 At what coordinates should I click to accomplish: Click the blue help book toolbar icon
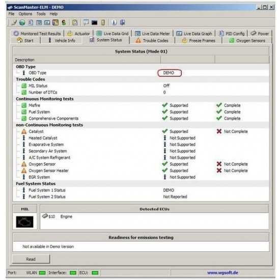123,22
